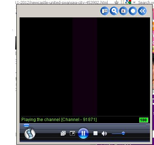Image resolution: width=154 pixels, height=145 pixels.
Task: Click the volume slider knob
Action: (123, 133)
